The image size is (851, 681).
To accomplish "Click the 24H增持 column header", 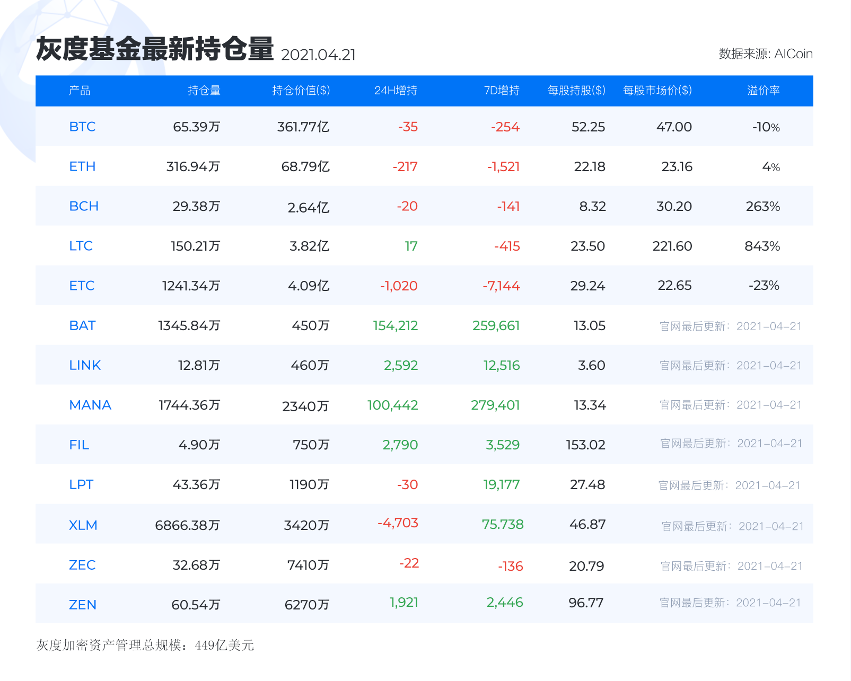I will [396, 91].
